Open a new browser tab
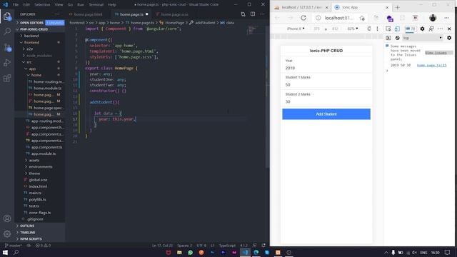Screen dimensions: 457x257 pyautogui.click(x=397, y=7)
